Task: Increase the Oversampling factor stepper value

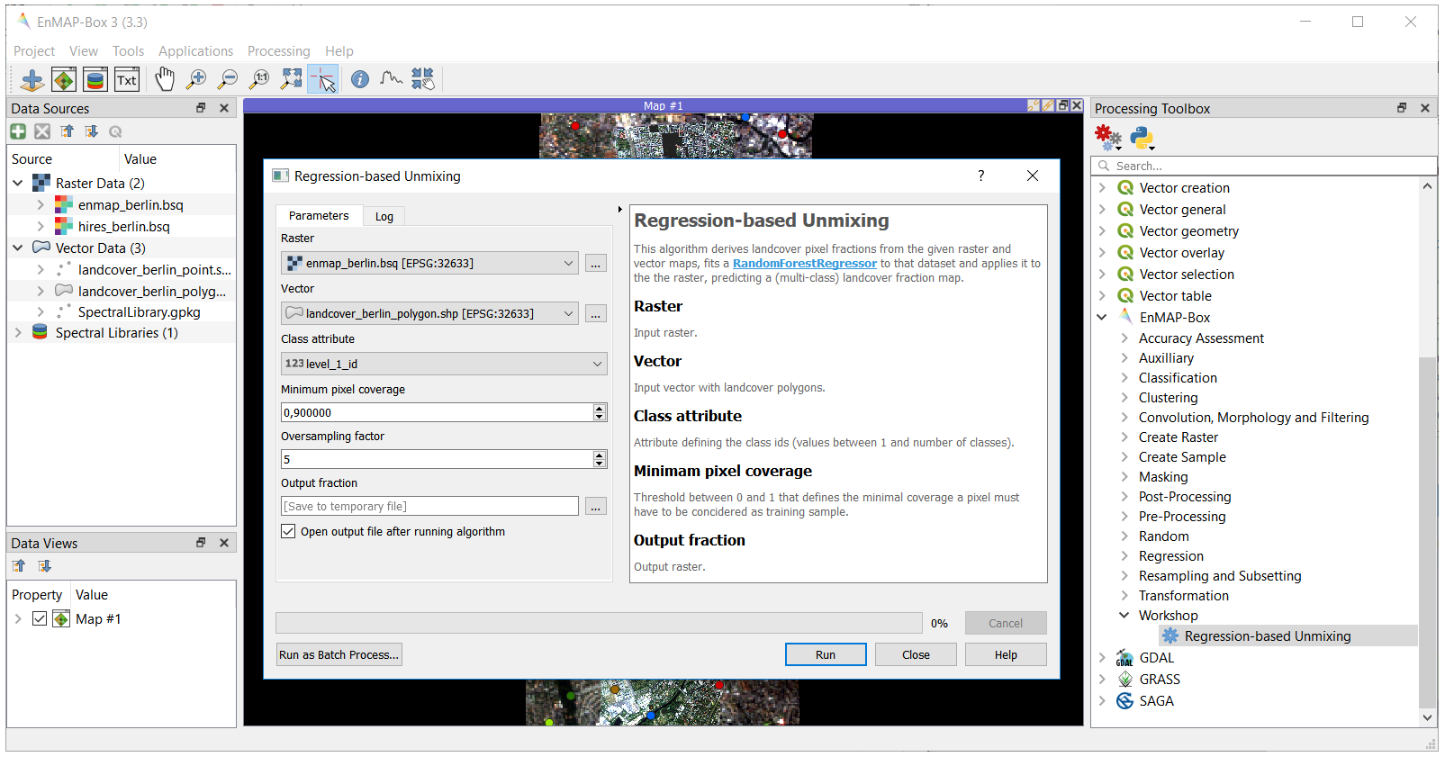Action: pos(600,455)
